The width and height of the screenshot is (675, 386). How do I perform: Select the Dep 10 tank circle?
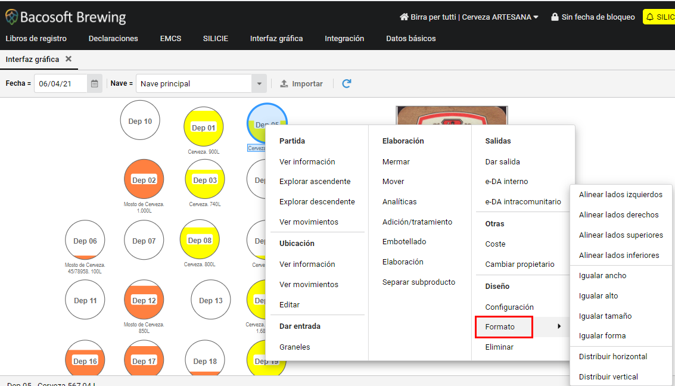pyautogui.click(x=140, y=120)
